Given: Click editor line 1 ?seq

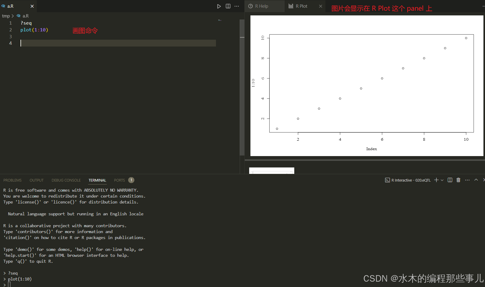Looking at the screenshot, I should click(26, 23).
